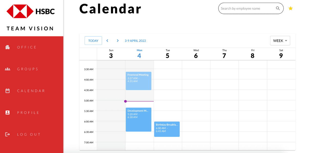Click the Log Out arrow icon
Screen dimensions: 311x153
pyautogui.click(x=7, y=134)
